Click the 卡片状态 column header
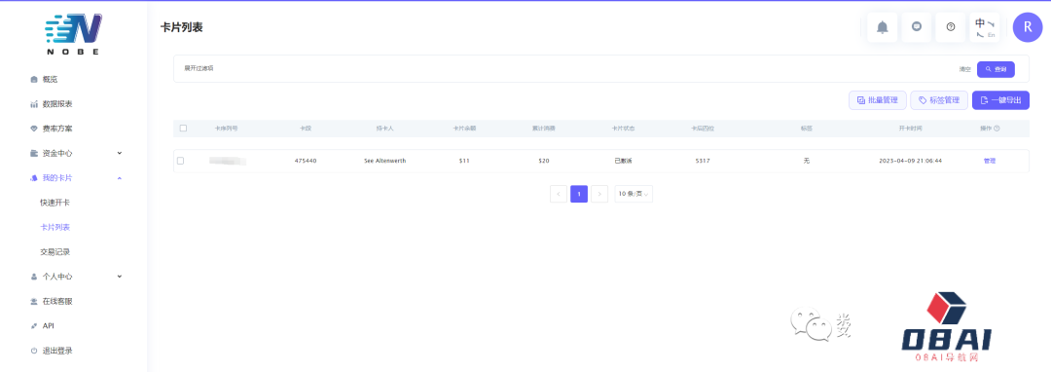1051x372 pixels. point(624,128)
